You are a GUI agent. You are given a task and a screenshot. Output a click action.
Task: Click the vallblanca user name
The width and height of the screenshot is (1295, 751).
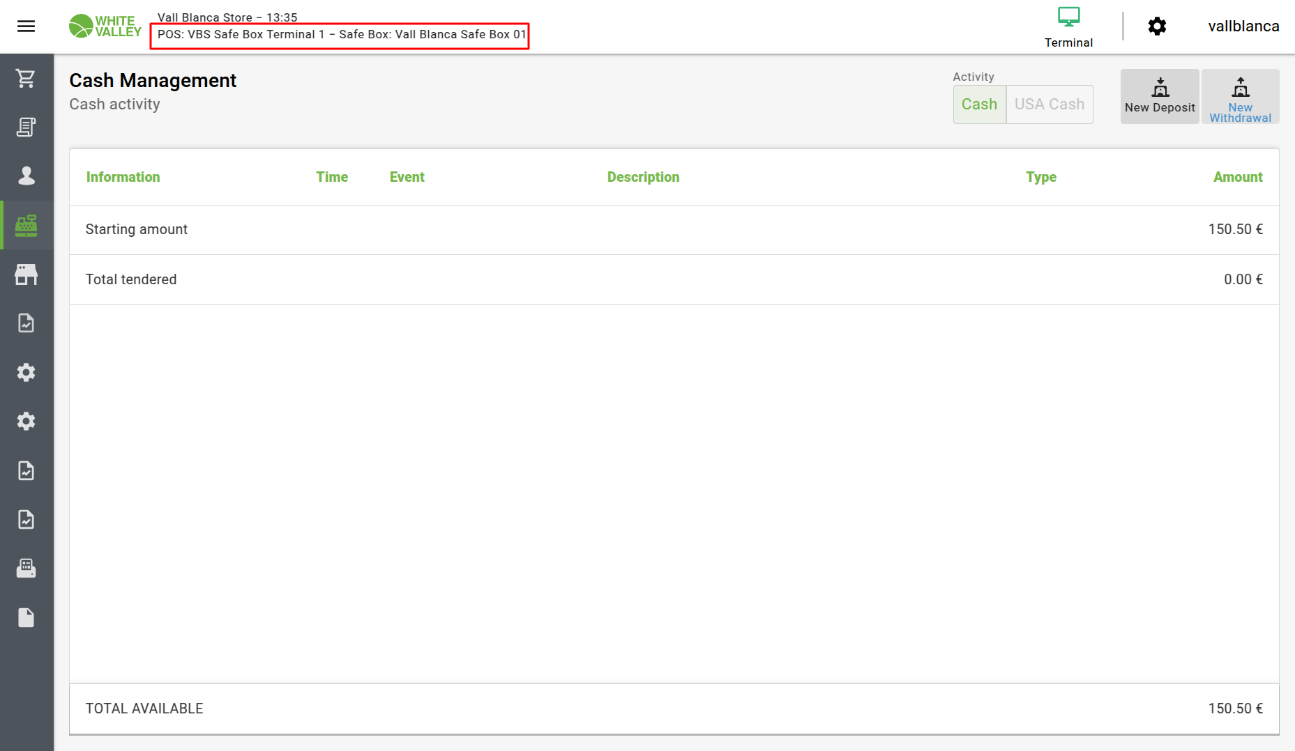[1243, 26]
